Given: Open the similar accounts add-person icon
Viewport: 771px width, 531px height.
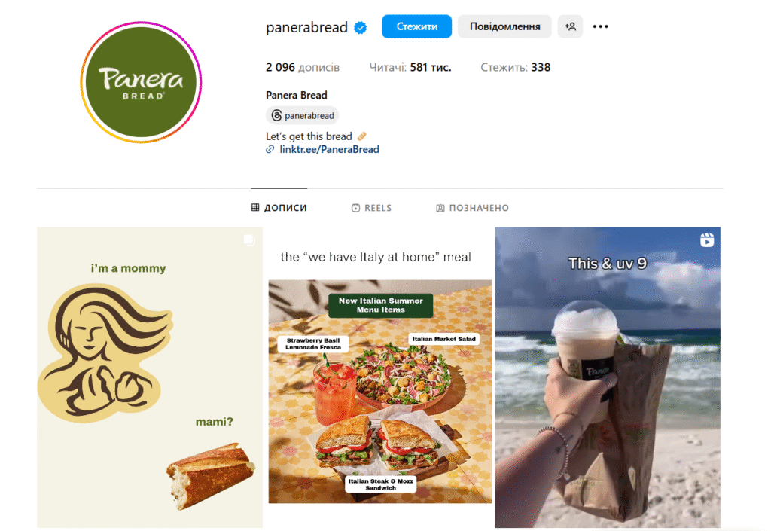Looking at the screenshot, I should (571, 26).
